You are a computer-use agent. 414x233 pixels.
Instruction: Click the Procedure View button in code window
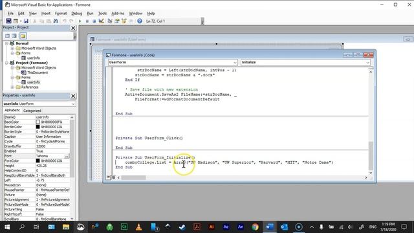point(109,177)
